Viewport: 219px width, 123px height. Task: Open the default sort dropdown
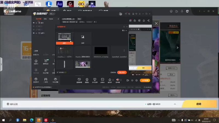click(x=125, y=30)
